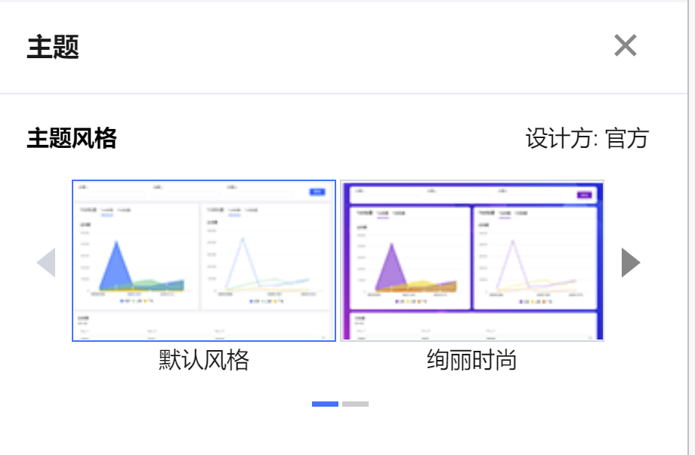Go to previous themes with left arrow
The height and width of the screenshot is (455, 695).
coord(46,263)
